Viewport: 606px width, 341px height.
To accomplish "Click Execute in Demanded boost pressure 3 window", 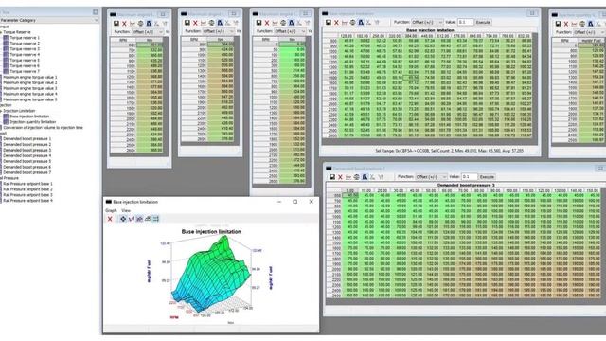I will pos(487,177).
